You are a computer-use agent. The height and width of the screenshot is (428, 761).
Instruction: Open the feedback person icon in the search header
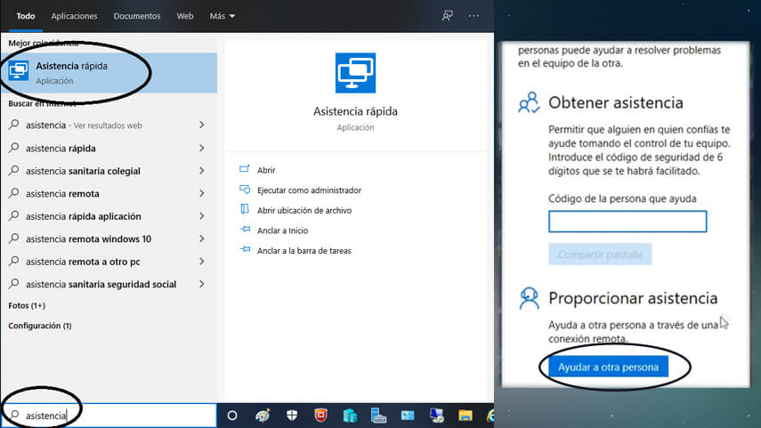[x=447, y=15]
